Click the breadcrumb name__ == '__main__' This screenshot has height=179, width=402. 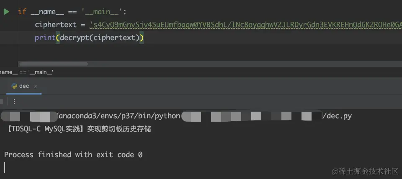click(26, 72)
